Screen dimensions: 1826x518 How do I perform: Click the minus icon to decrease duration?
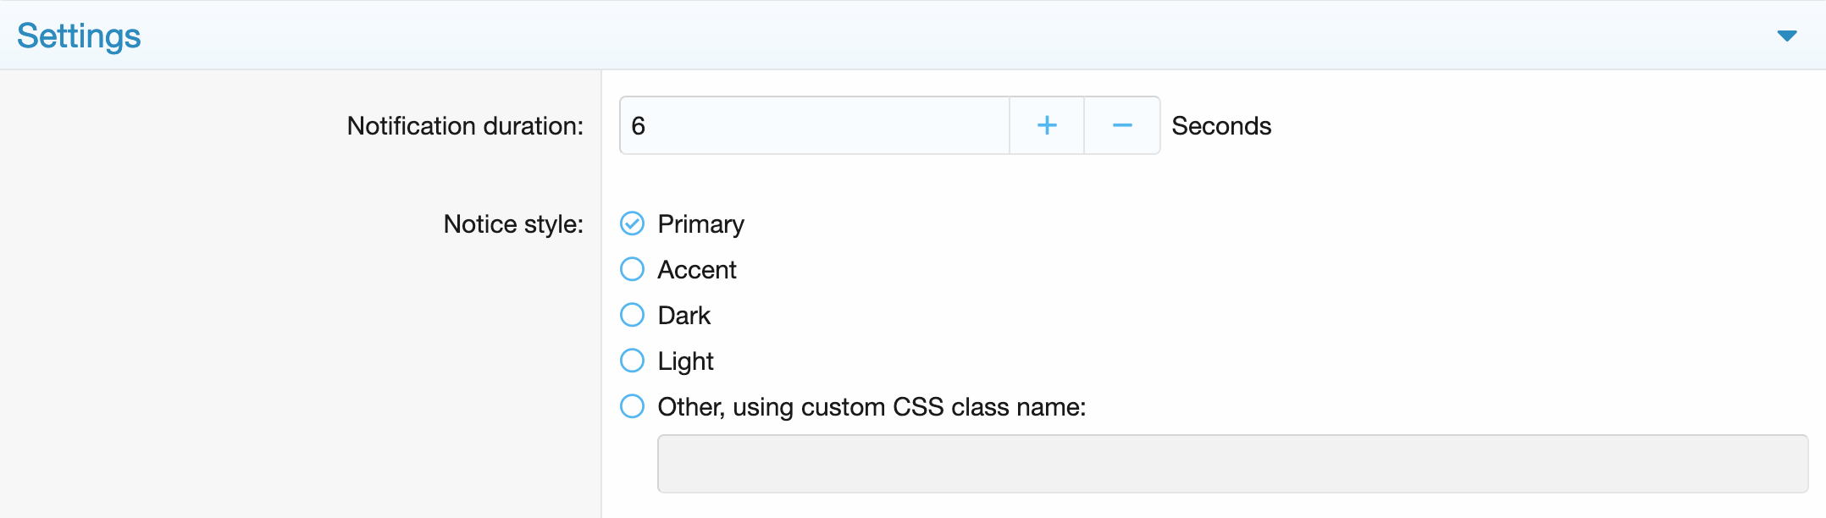tap(1122, 125)
